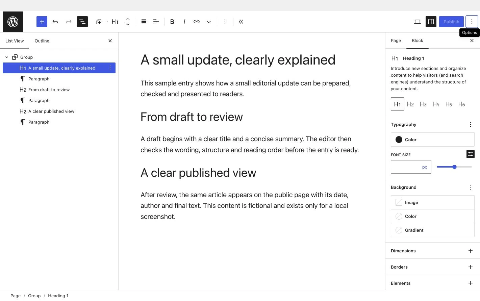
Task: Set heading level to H2
Action: tap(410, 104)
